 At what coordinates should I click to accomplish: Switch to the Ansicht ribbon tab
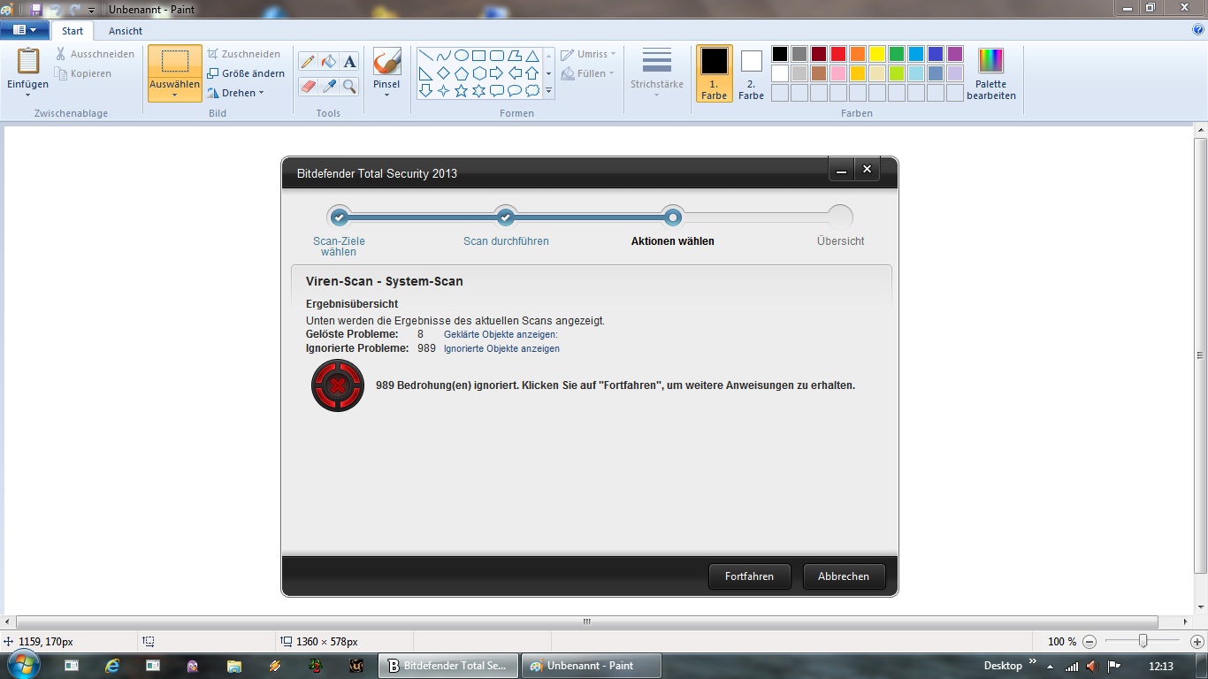126,31
